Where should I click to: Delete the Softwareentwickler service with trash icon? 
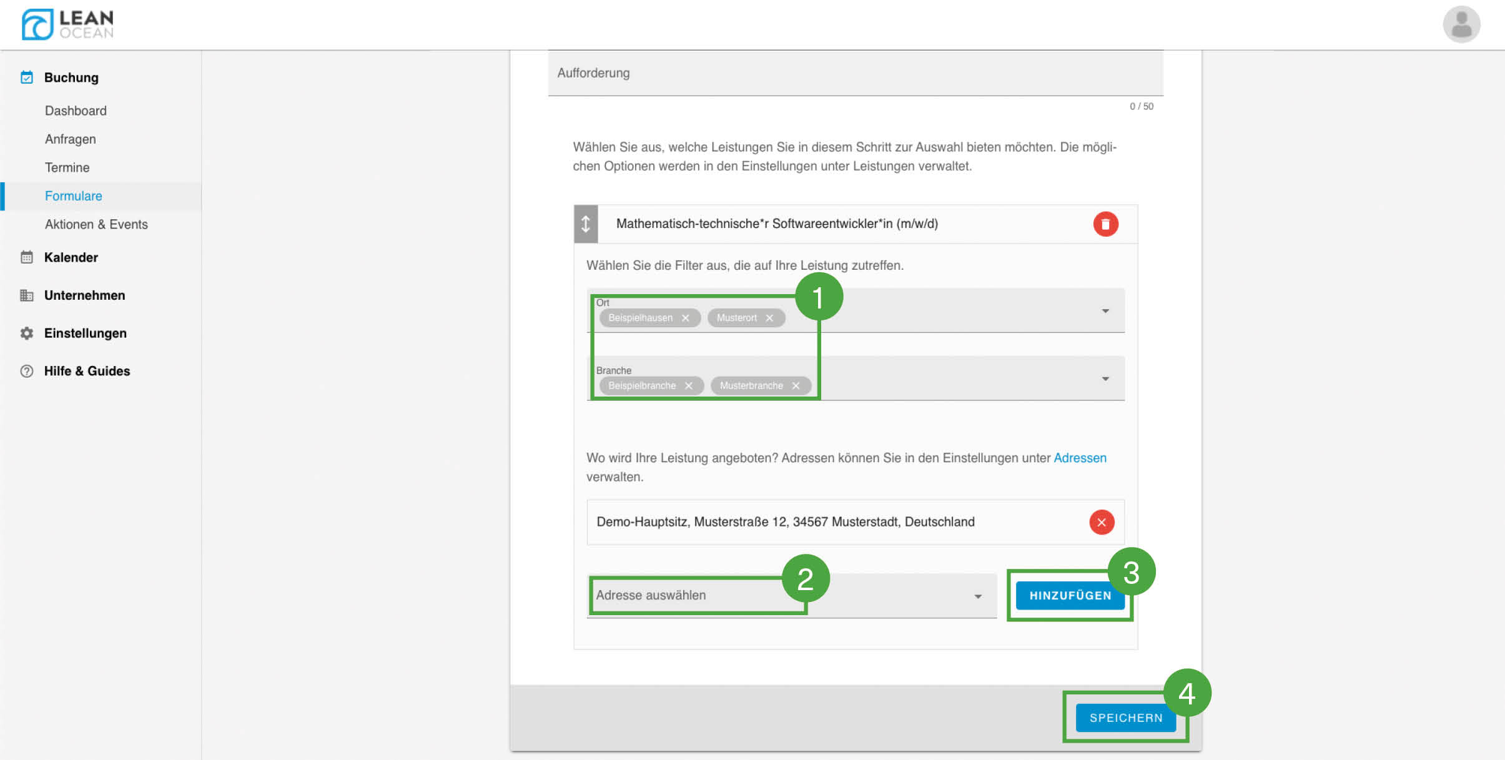pos(1105,224)
